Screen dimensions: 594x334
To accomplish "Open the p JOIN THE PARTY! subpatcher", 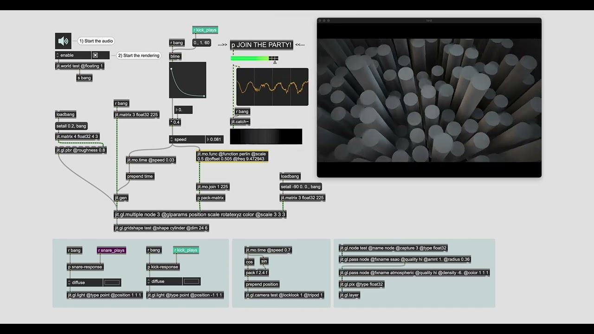I will coord(261,45).
